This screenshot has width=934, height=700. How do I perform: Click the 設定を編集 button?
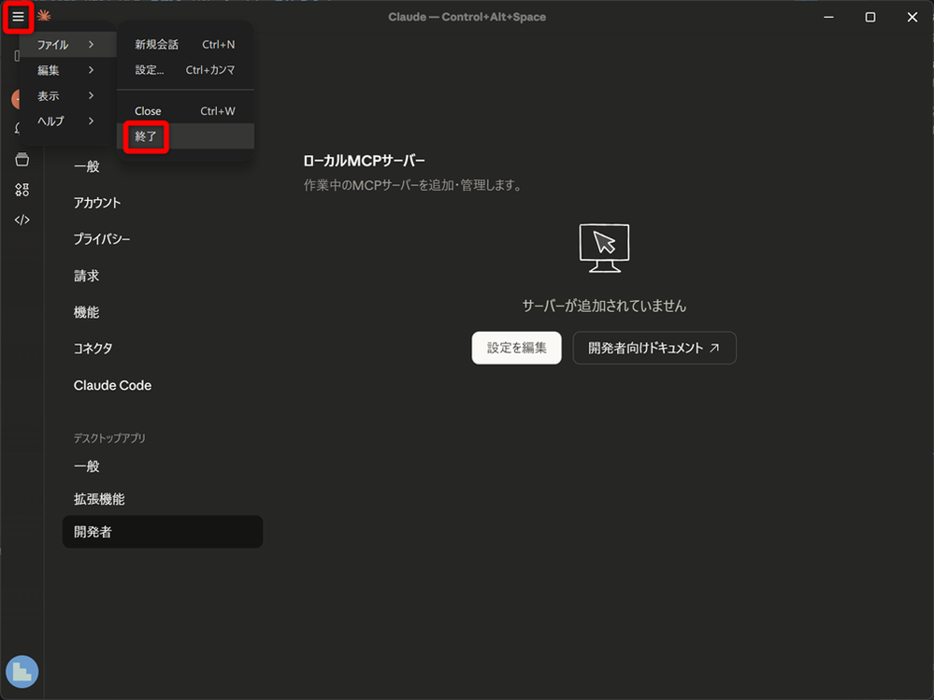[x=516, y=348]
